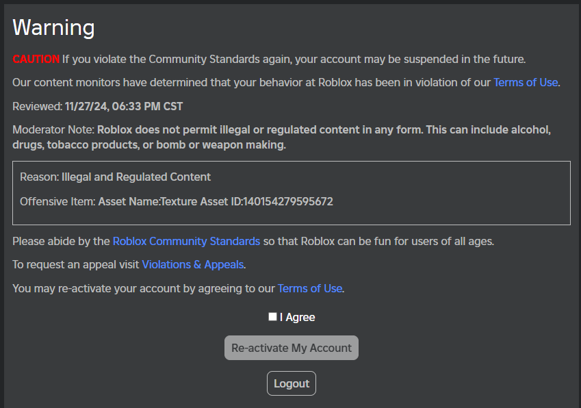The width and height of the screenshot is (581, 408).
Task: Check the I Agree checkbox
Action: pos(272,316)
